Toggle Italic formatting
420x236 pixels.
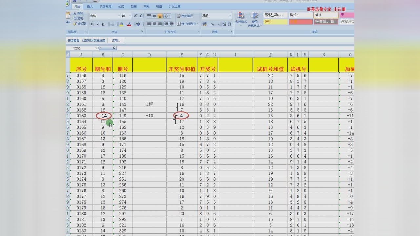pyautogui.click(x=98, y=24)
